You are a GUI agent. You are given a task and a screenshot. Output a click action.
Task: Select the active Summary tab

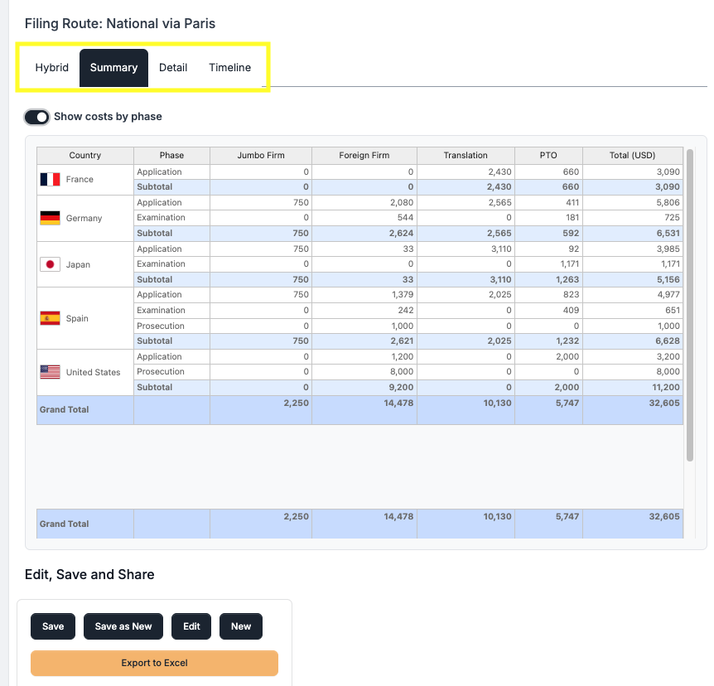(113, 68)
